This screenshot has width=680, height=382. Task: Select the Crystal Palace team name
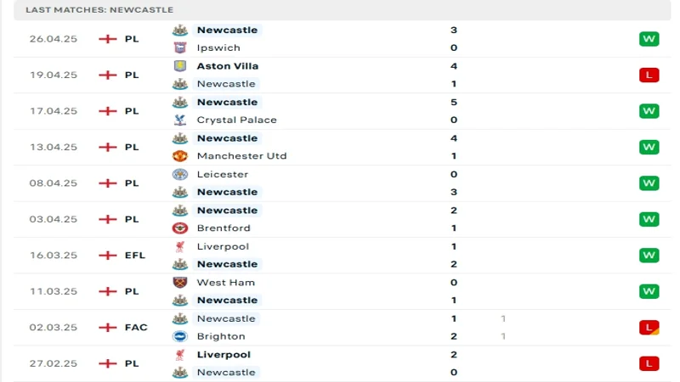pyautogui.click(x=236, y=120)
